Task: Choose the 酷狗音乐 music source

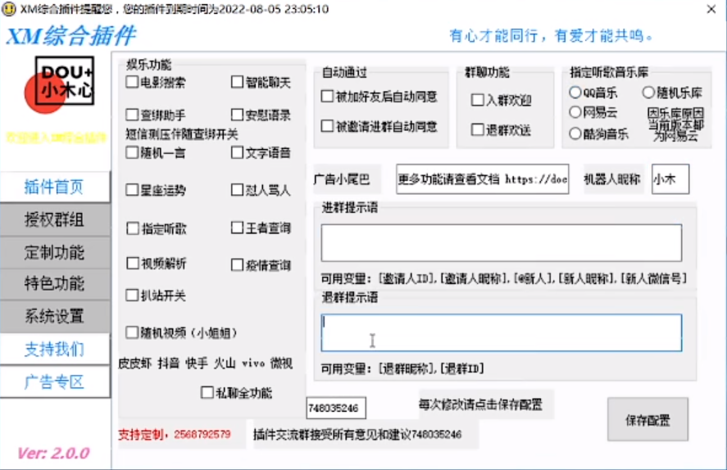Action: pos(575,133)
